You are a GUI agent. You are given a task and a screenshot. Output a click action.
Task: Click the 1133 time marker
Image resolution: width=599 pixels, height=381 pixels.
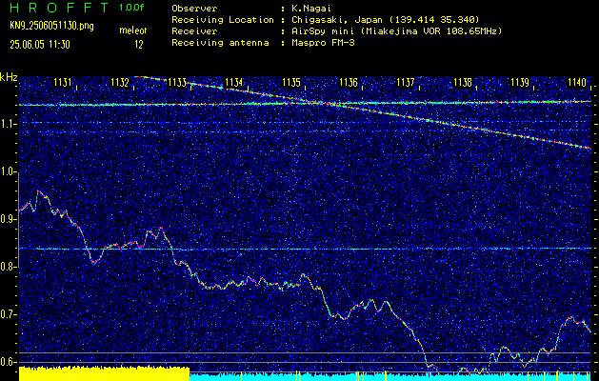tap(177, 82)
